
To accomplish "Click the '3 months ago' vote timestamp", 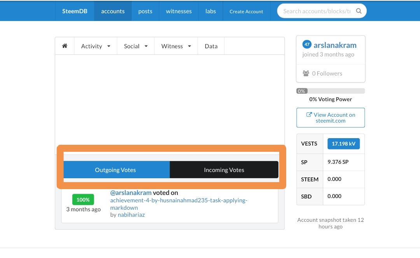I will 83,209.
